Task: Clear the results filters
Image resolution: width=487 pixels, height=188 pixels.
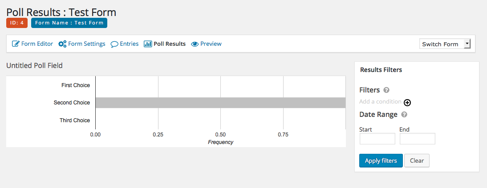Action: tap(417, 160)
